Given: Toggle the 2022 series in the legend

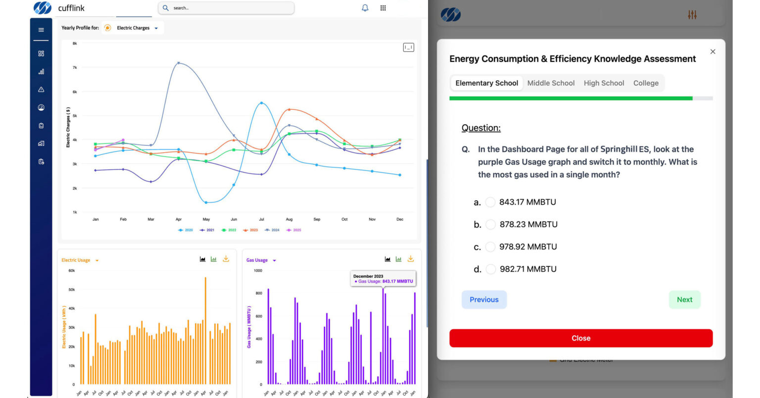Looking at the screenshot, I should [229, 230].
